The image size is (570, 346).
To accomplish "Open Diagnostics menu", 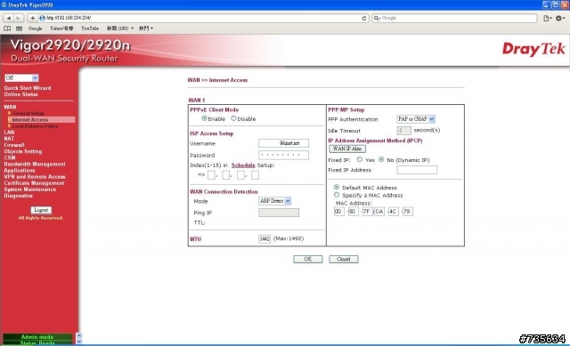I will click(19, 196).
